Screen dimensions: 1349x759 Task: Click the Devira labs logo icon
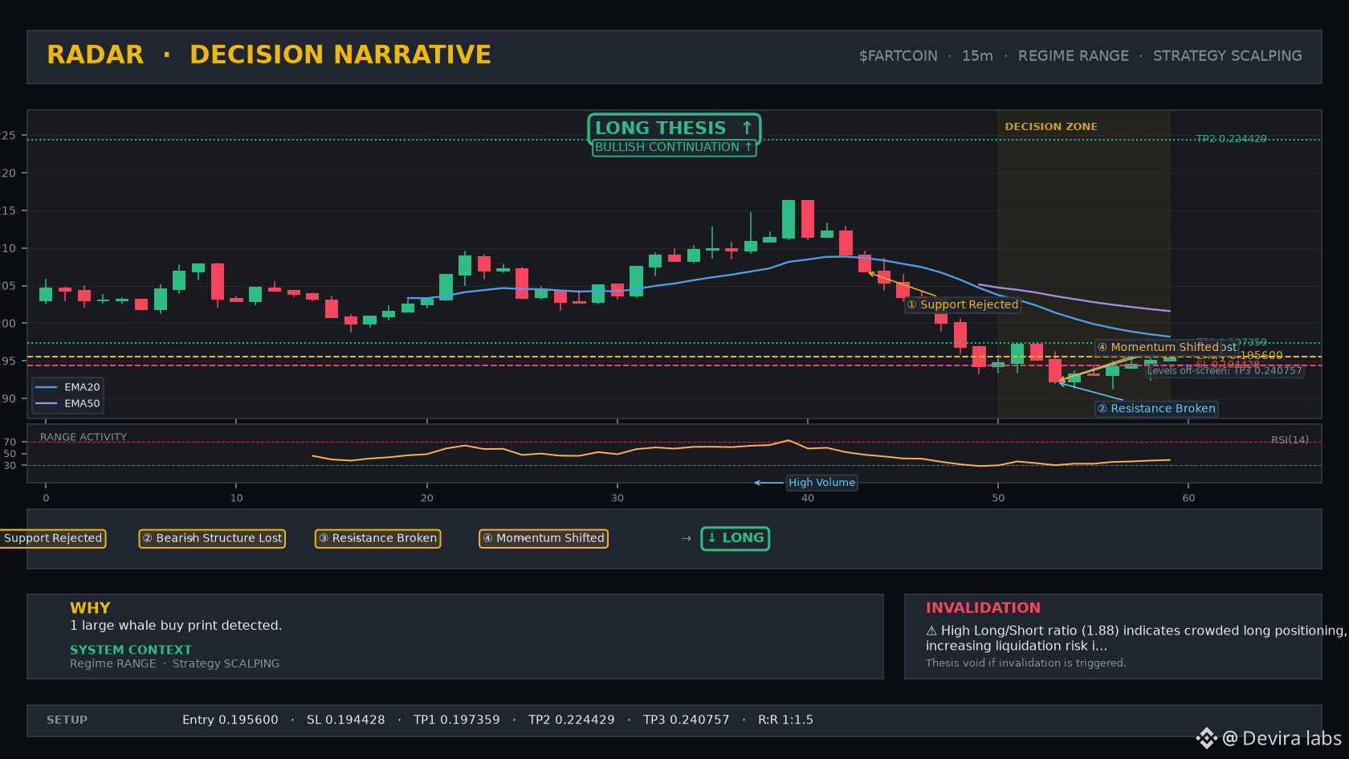click(x=1206, y=738)
